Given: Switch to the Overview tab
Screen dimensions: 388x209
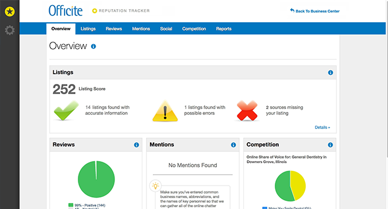Looking at the screenshot, I should click(61, 29).
